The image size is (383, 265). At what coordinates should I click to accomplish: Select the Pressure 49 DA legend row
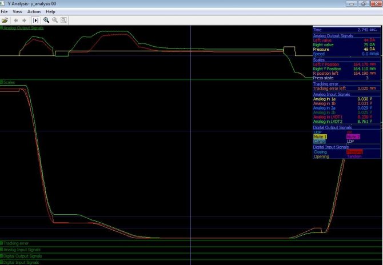346,49
